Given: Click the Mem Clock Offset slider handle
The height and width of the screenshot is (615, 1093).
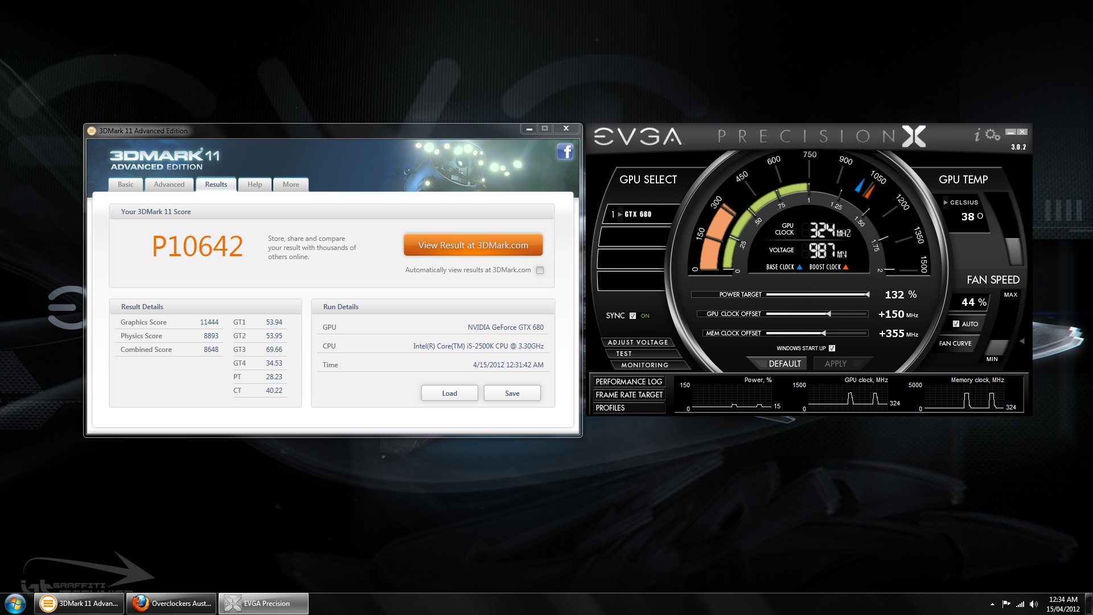Looking at the screenshot, I should click(823, 333).
